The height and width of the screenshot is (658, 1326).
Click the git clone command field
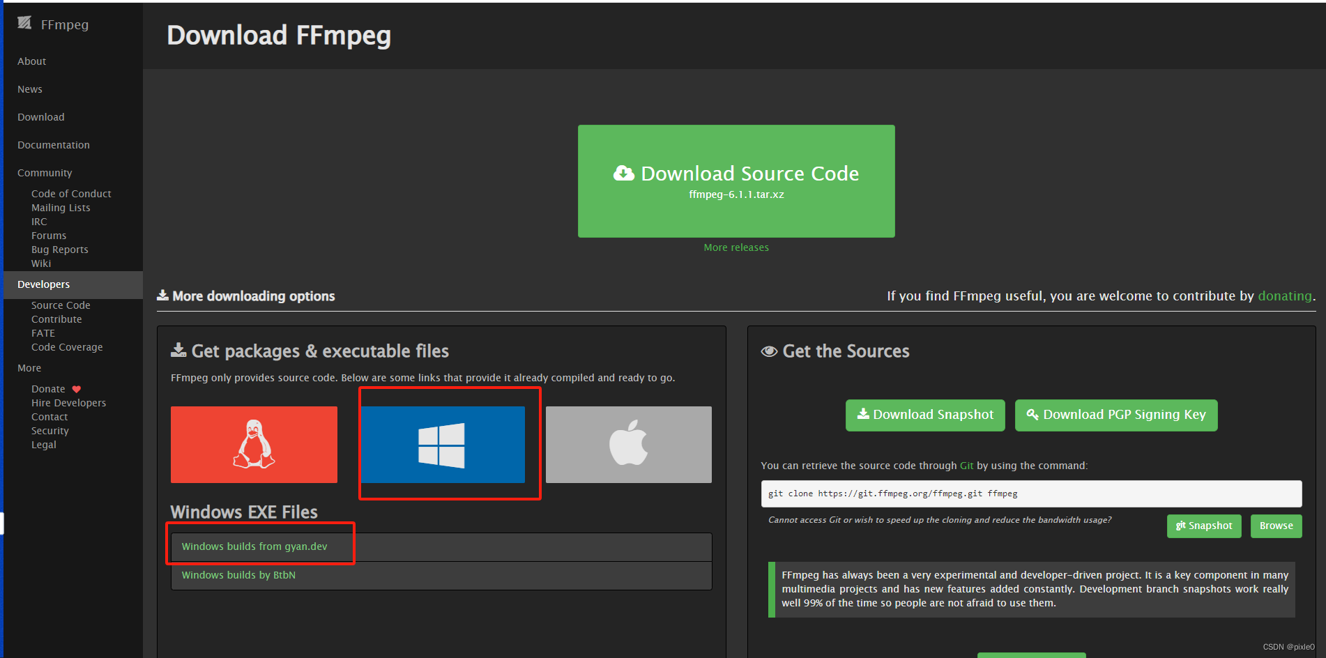point(1031,493)
